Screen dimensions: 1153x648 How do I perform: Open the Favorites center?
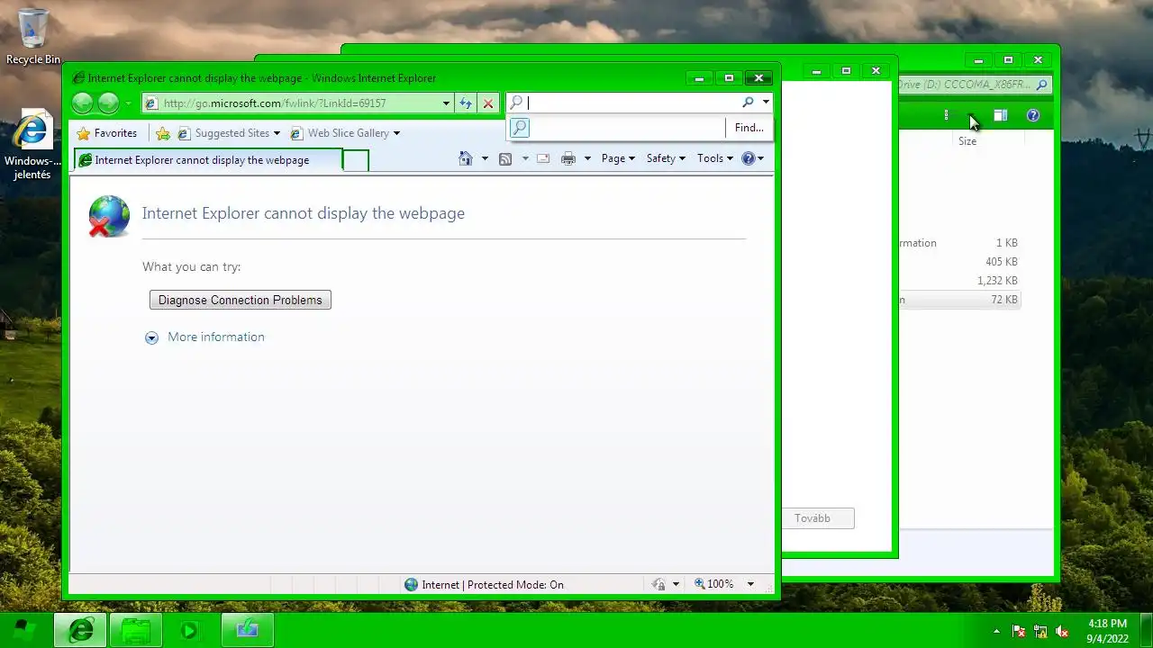pos(107,133)
